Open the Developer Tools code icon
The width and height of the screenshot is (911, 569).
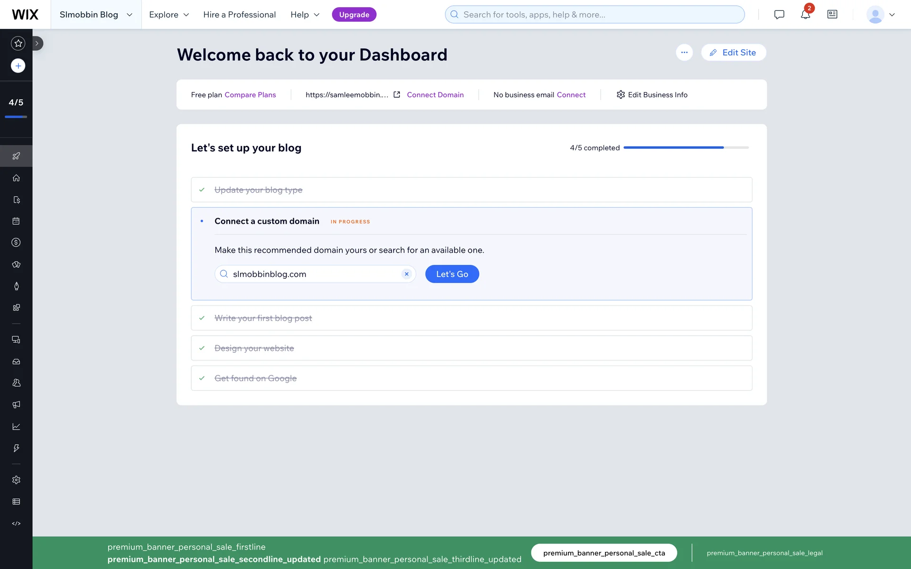pyautogui.click(x=16, y=523)
